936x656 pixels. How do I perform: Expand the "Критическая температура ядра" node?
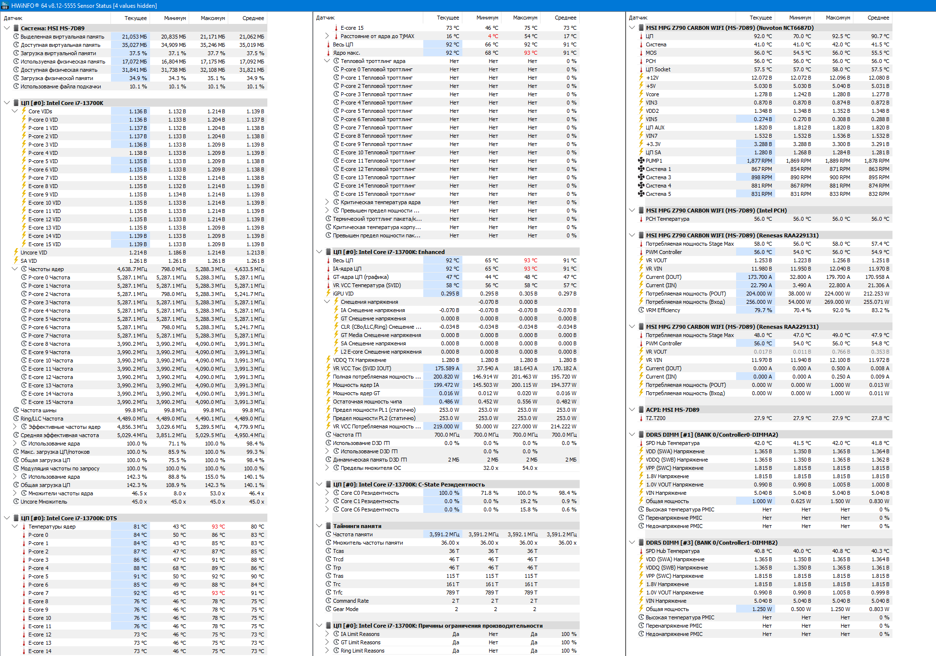(x=327, y=202)
